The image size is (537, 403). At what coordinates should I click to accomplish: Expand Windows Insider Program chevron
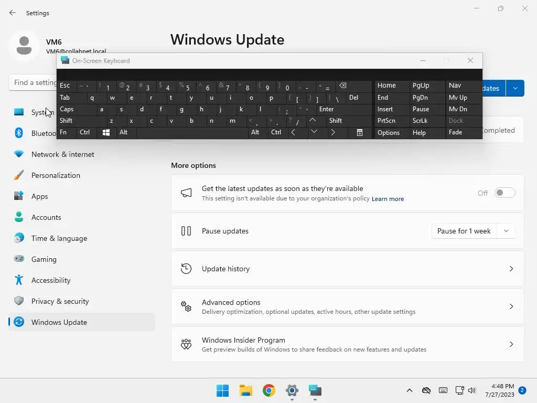coord(511,344)
